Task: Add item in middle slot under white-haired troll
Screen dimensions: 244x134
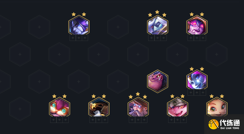Action: pyautogui.click(x=157, y=38)
